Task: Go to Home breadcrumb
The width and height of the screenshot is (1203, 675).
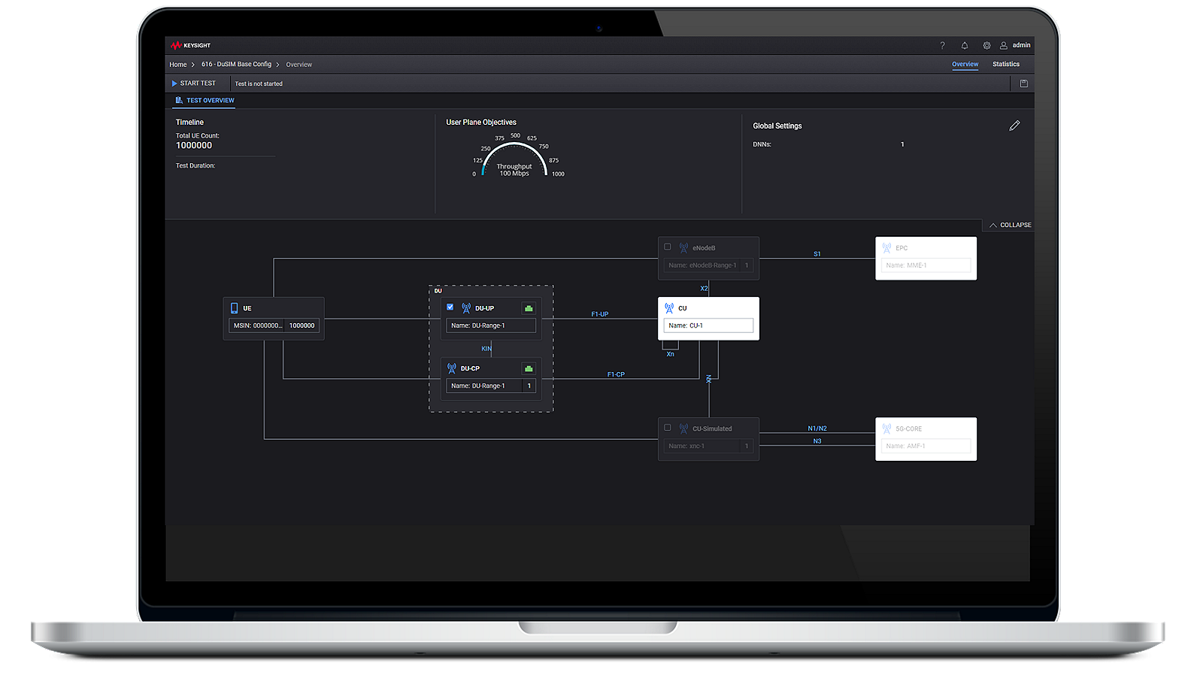Action: click(x=178, y=65)
